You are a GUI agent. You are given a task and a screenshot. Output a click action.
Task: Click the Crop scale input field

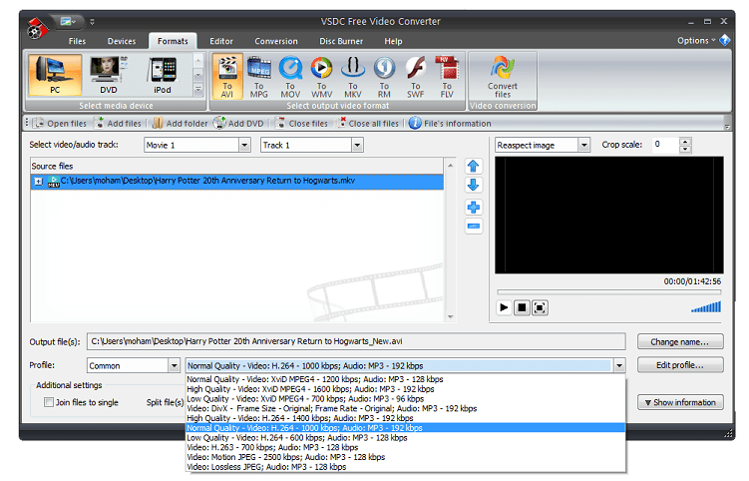[x=666, y=145]
